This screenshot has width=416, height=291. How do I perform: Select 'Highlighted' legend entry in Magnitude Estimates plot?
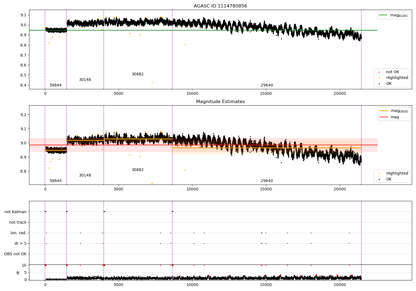click(397, 173)
